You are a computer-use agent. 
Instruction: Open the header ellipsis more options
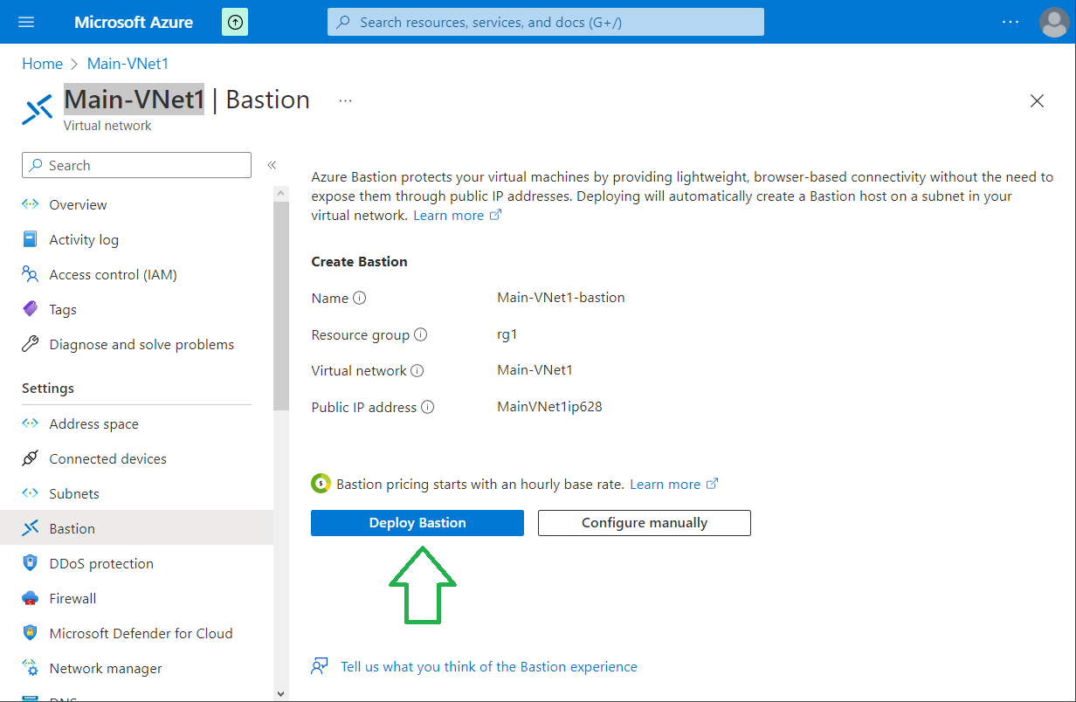(x=1010, y=22)
